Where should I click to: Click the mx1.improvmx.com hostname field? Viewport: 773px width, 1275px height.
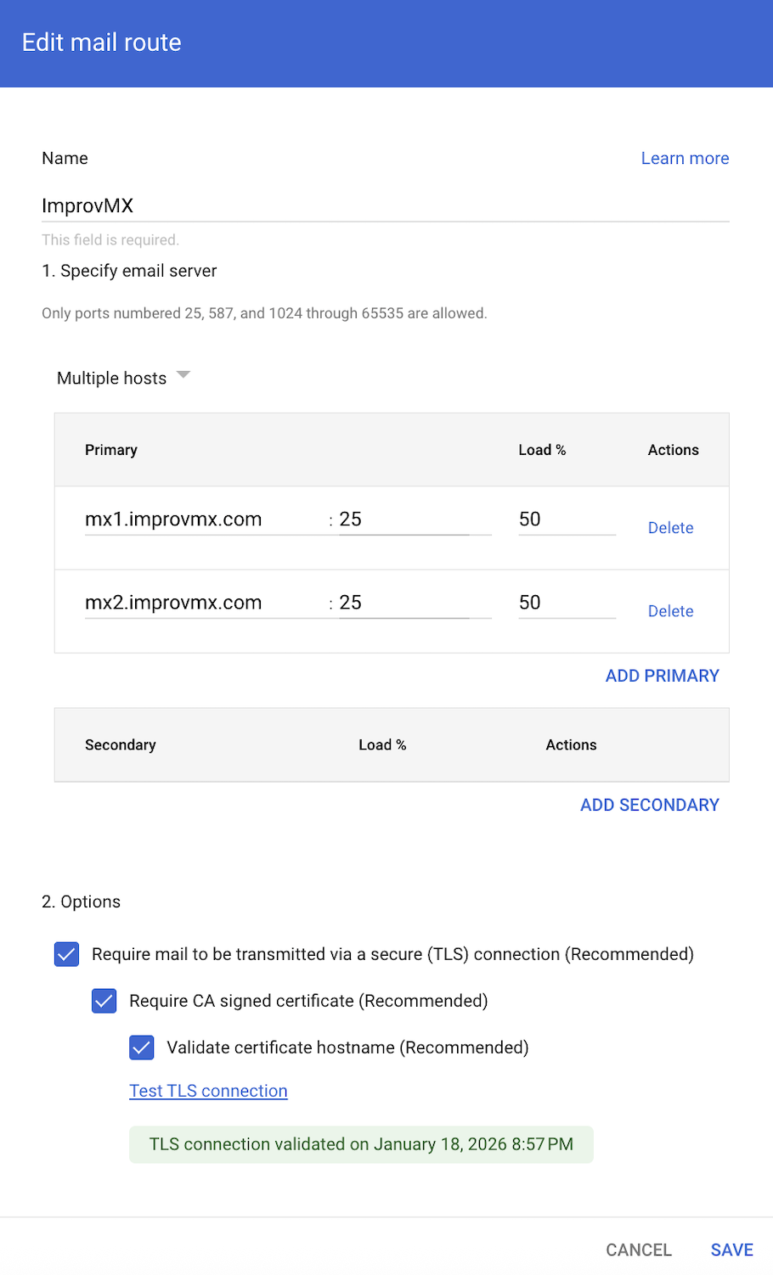click(204, 520)
